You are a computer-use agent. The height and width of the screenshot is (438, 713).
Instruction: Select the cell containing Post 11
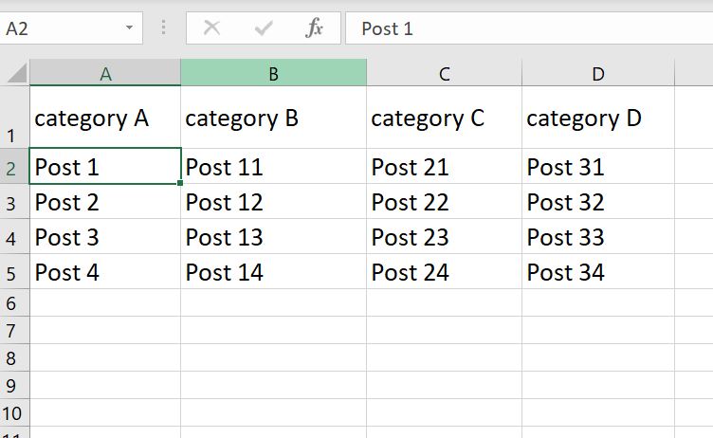[x=273, y=168]
